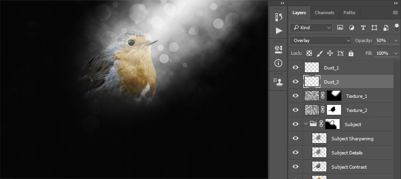This screenshot has height=179, width=401.
Task: Hide the Dust_2 layer
Action: (295, 81)
